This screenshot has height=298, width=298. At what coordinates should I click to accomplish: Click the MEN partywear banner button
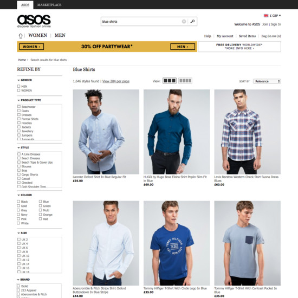(183, 47)
